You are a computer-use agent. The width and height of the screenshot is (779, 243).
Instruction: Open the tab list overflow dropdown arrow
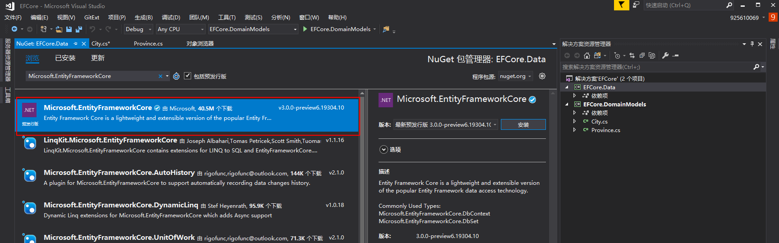pos(554,44)
